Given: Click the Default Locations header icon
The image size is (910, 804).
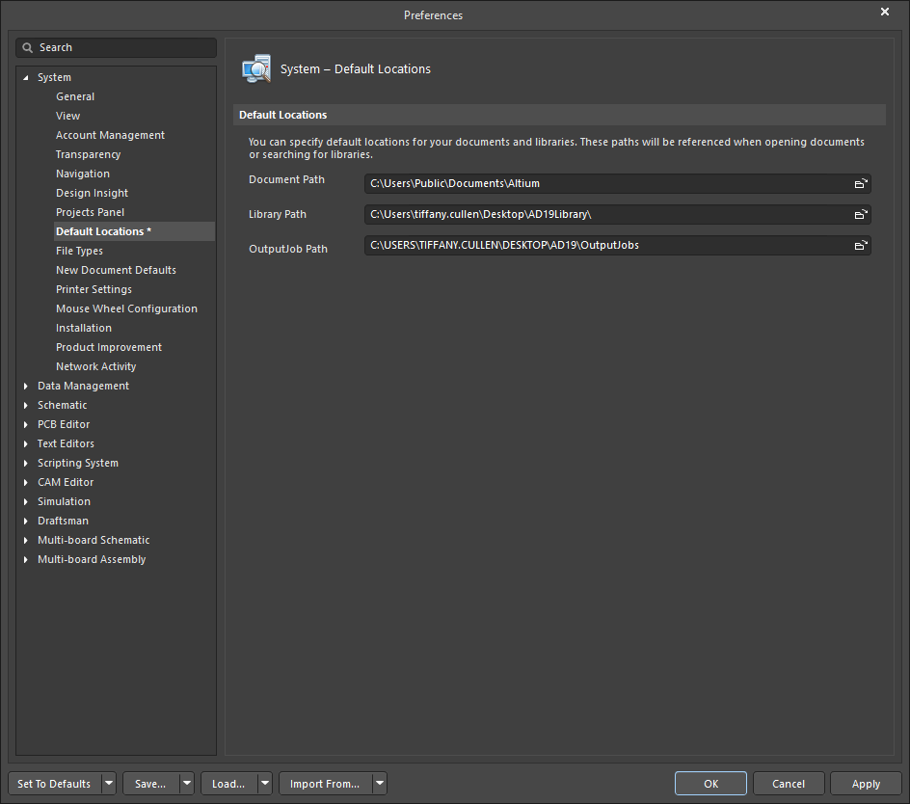Looking at the screenshot, I should [256, 69].
